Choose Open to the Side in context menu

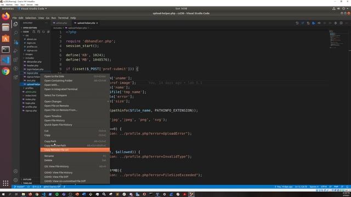coord(75,77)
